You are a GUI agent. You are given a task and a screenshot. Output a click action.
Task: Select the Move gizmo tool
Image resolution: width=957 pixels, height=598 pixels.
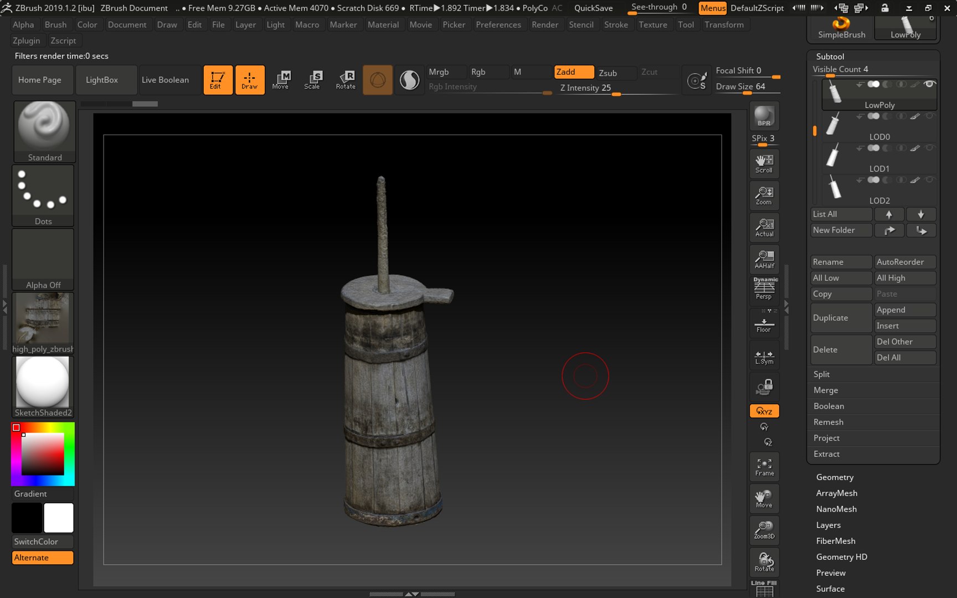coord(281,80)
